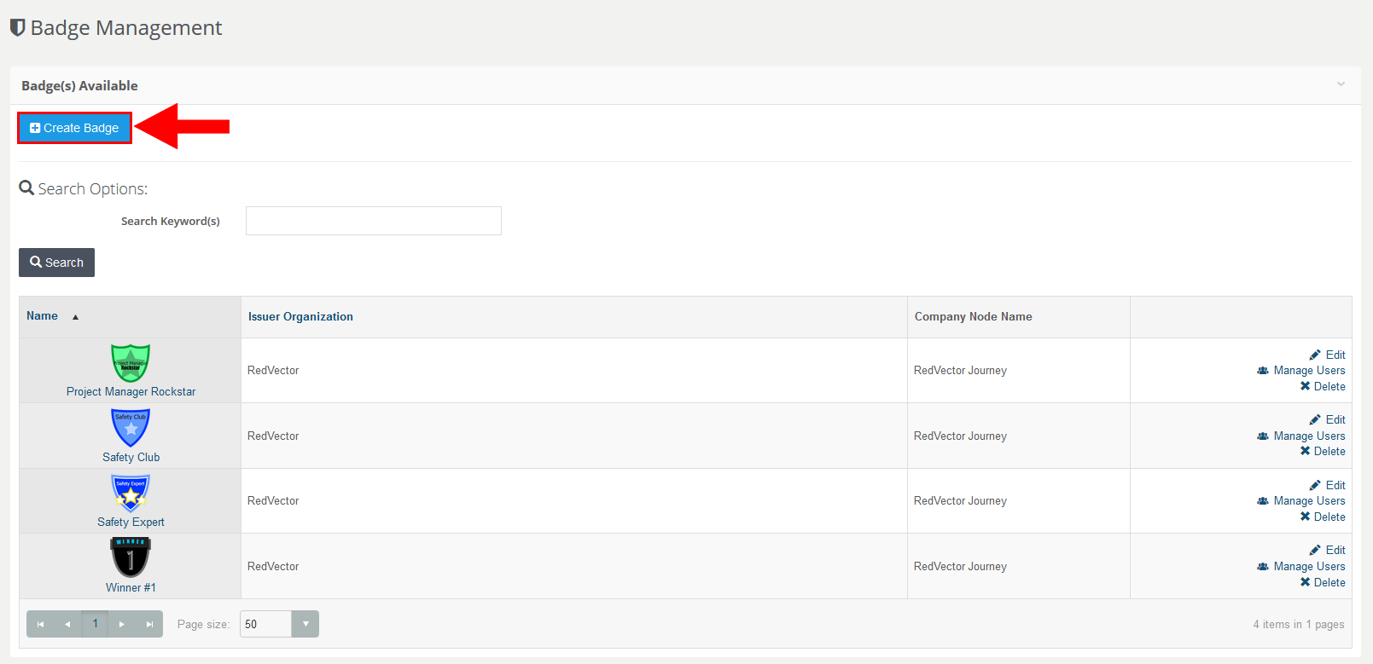Open the Page size dropdown

click(305, 624)
